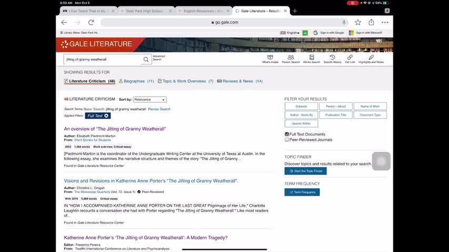Click the Term Frequency button
The height and width of the screenshot is (252, 449).
point(302,192)
